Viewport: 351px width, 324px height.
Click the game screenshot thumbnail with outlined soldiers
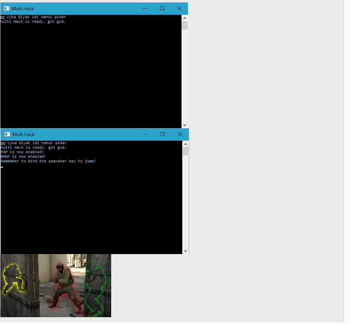point(56,285)
